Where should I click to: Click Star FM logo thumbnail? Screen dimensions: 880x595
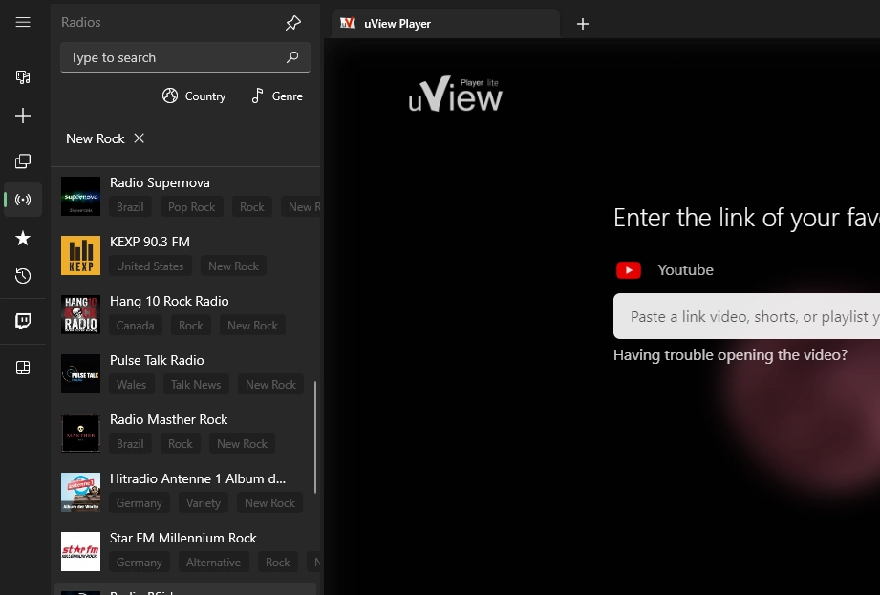[81, 551]
